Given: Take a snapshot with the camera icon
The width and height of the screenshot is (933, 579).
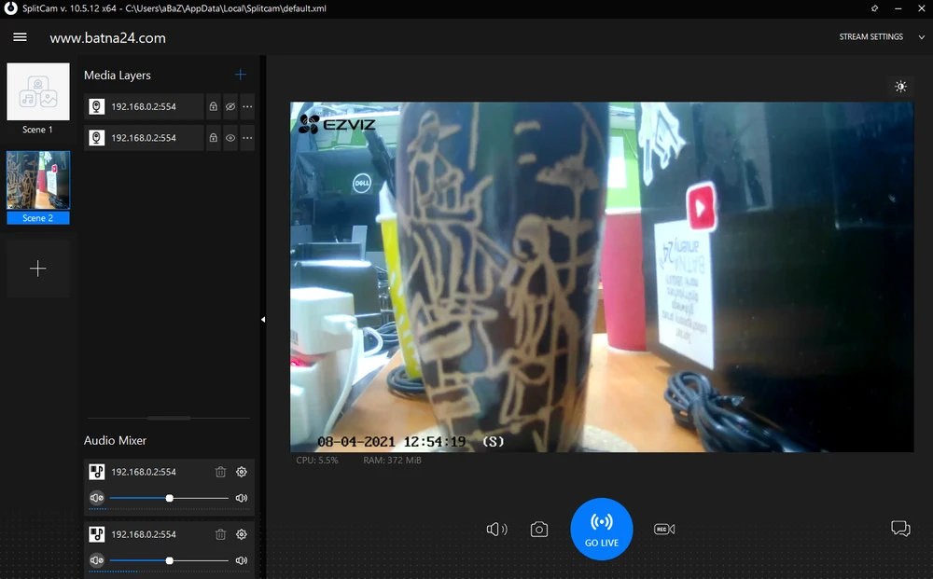Looking at the screenshot, I should pos(538,530).
